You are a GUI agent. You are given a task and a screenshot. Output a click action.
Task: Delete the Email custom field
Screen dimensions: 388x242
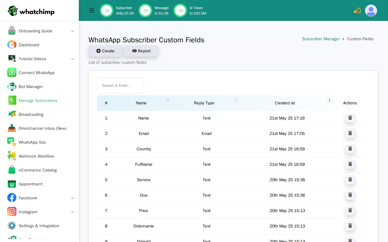point(350,133)
